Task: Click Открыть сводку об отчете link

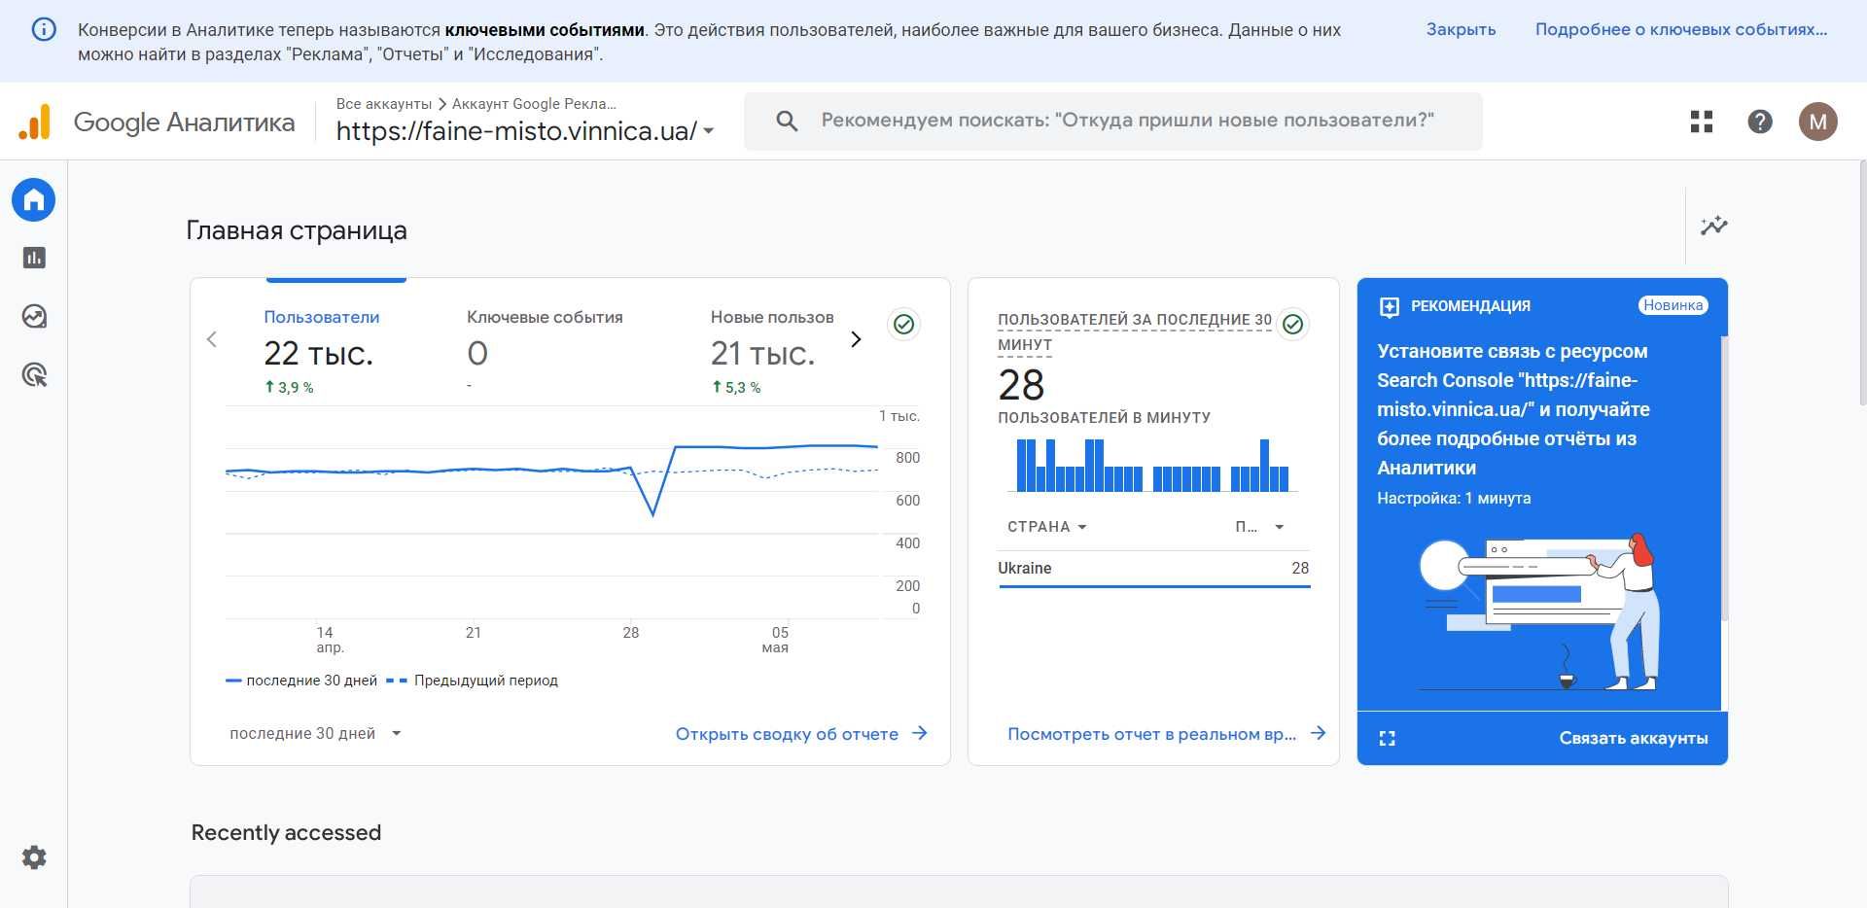Action: 787,734
